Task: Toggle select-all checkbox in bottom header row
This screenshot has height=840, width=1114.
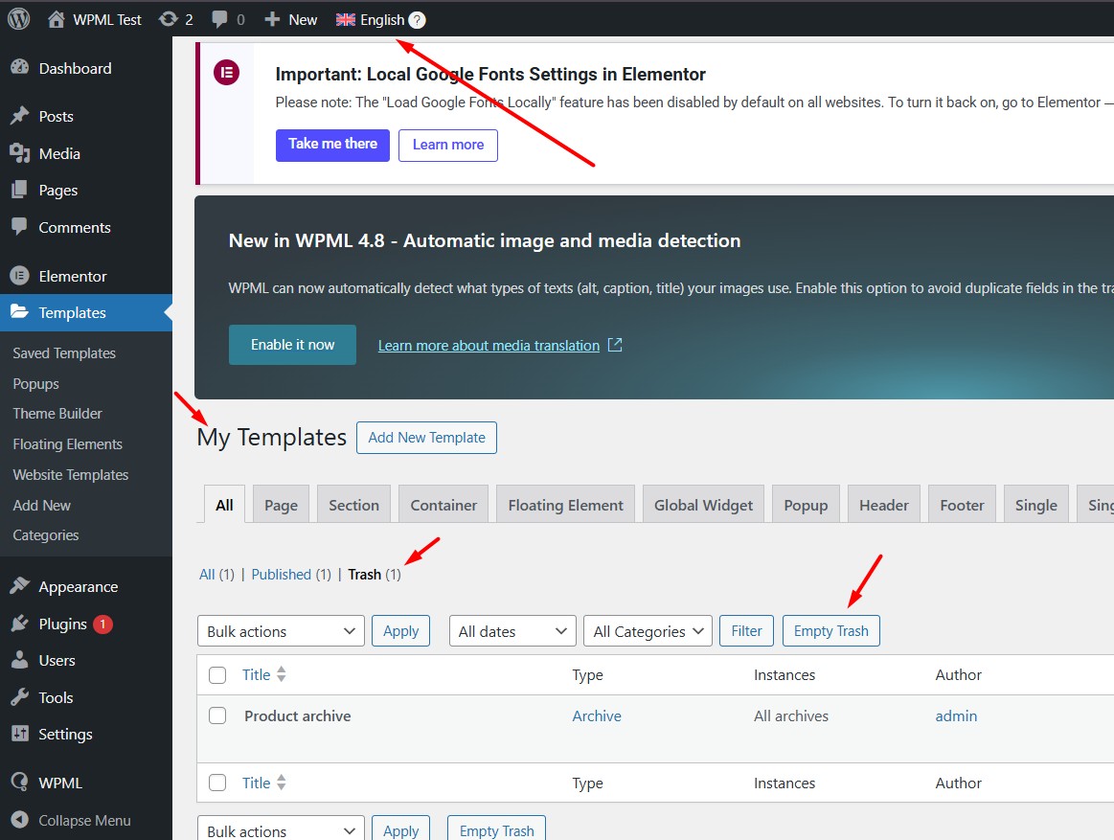Action: coord(217,783)
